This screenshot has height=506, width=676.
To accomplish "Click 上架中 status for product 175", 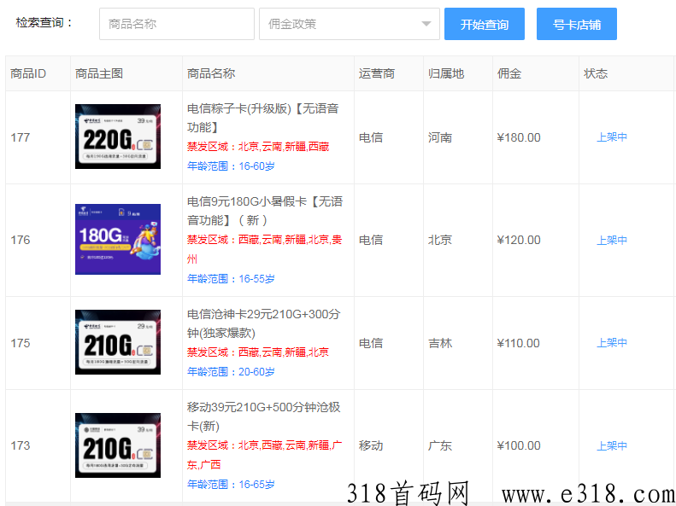I will [x=612, y=343].
